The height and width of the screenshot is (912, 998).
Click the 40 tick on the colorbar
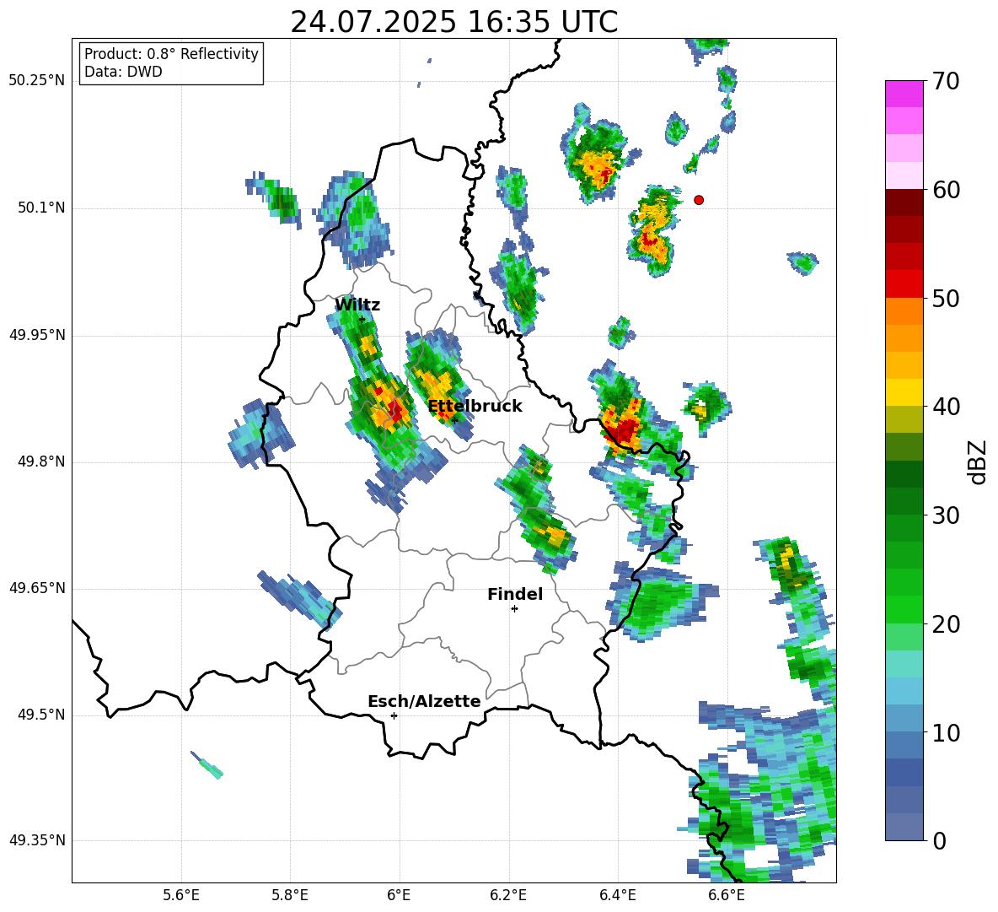pos(945,407)
